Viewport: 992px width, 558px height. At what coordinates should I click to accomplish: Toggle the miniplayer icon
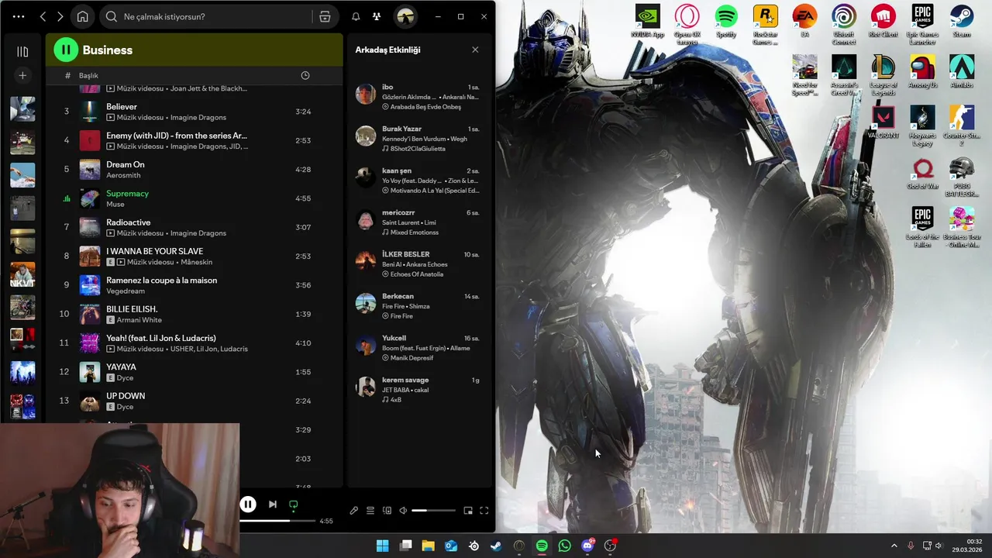pos(468,511)
